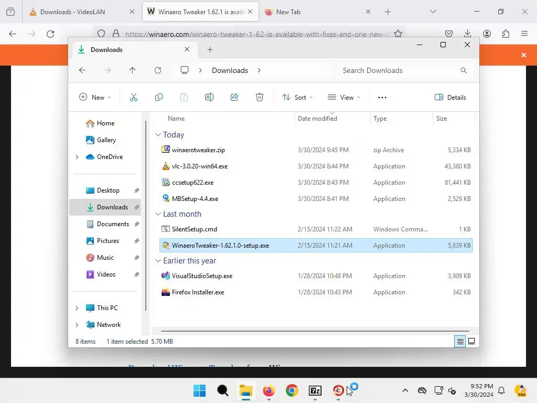Open the Windows Start menu

(199, 390)
